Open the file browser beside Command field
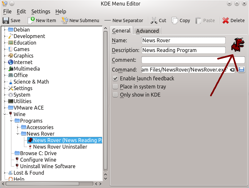The width and height of the screenshot is (249, 188). click(x=241, y=70)
